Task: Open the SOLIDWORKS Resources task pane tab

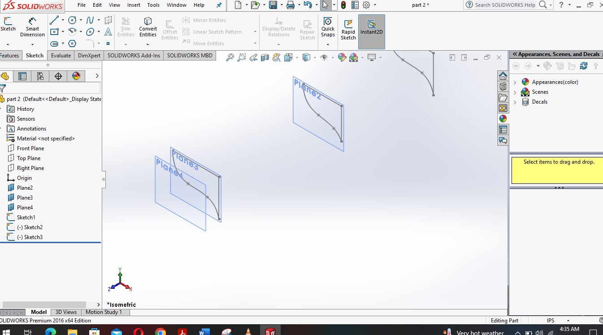Action: (503, 75)
